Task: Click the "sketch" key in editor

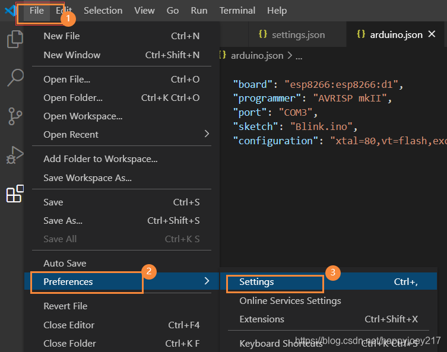Action: [x=255, y=127]
